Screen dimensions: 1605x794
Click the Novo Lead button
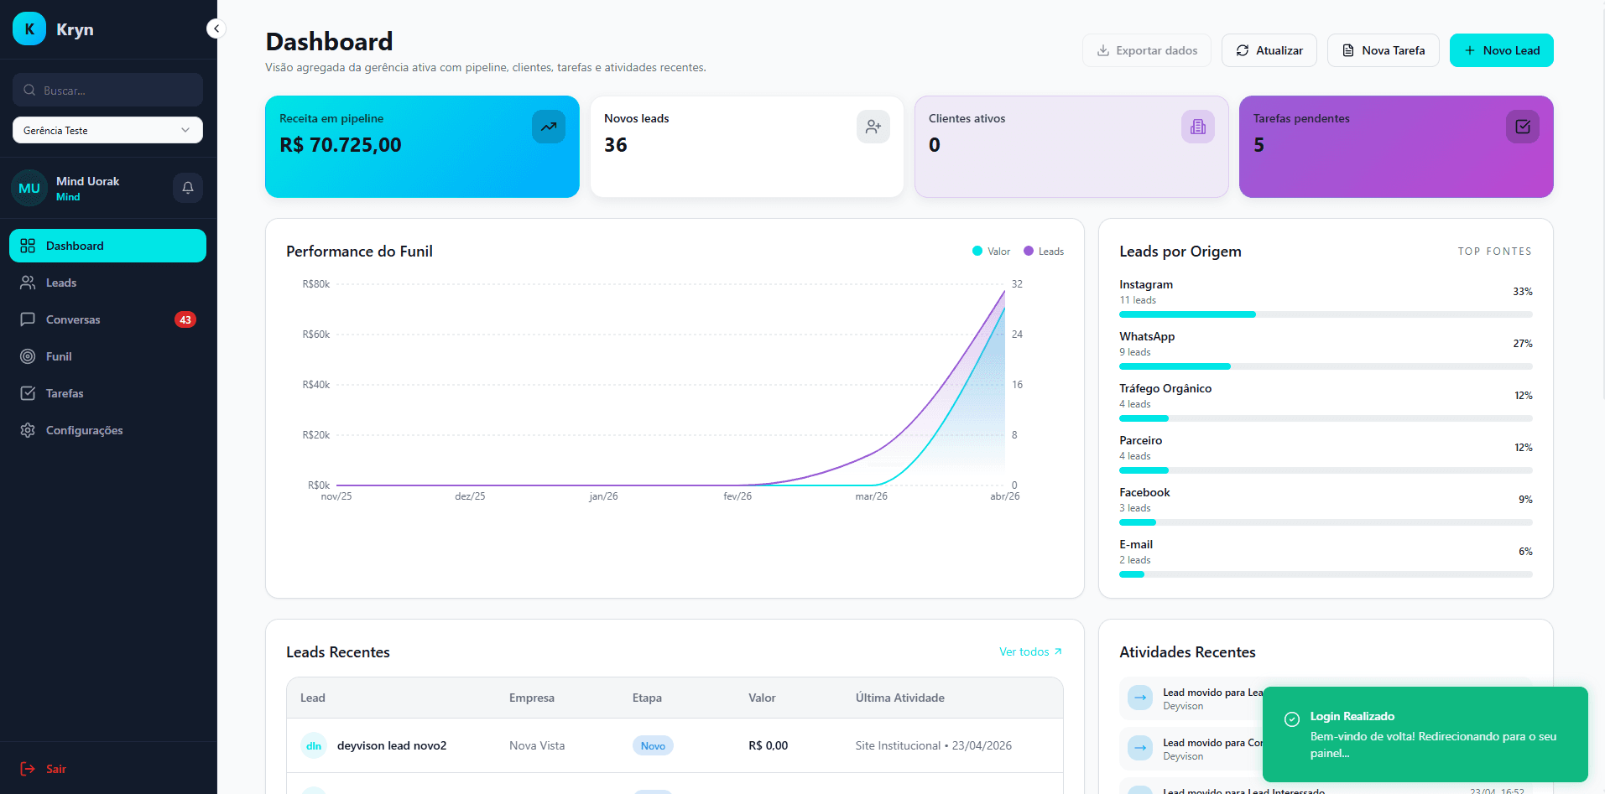click(x=1501, y=49)
